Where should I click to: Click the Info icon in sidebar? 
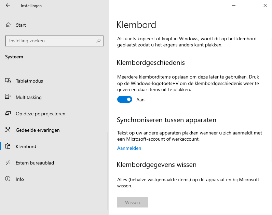coord(8,179)
